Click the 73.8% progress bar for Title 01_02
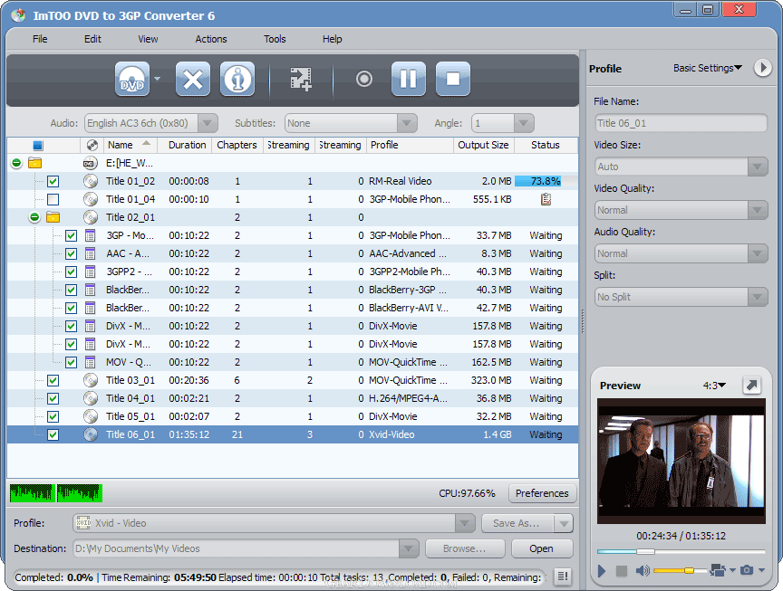Viewport: 783px width, 591px height. pos(546,181)
